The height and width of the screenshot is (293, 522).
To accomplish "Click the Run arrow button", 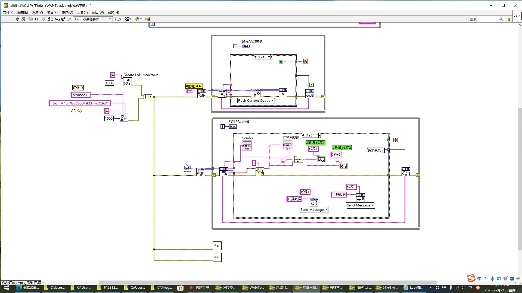I will click(18, 19).
